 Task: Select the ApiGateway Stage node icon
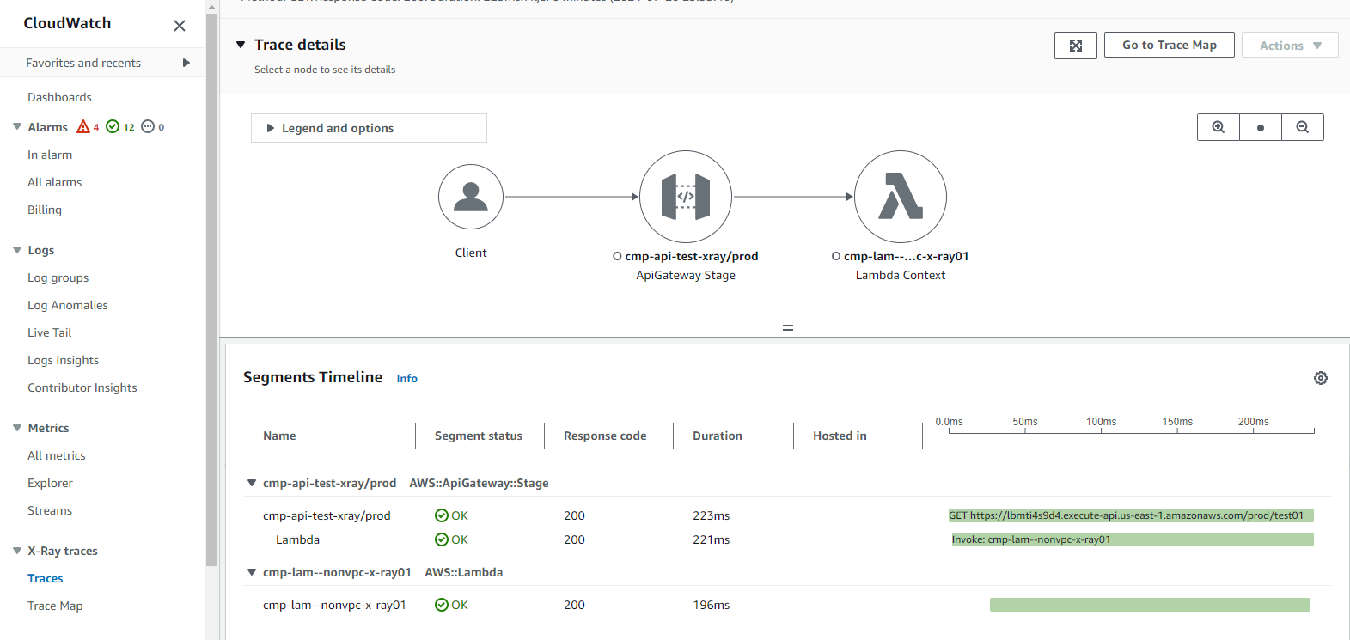click(686, 197)
